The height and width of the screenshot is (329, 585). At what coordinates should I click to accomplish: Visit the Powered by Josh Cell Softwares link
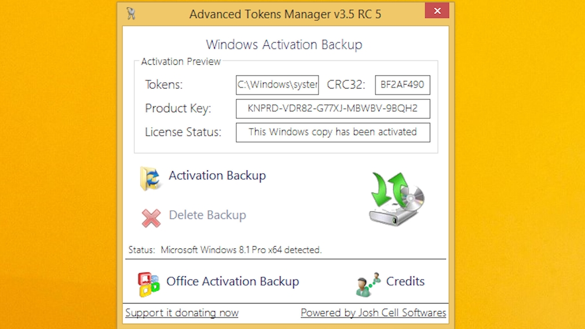tap(374, 313)
